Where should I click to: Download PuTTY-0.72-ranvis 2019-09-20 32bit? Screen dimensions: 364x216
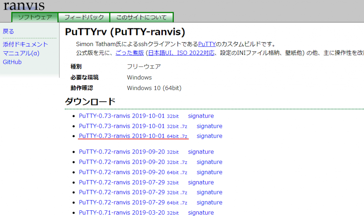(129, 152)
